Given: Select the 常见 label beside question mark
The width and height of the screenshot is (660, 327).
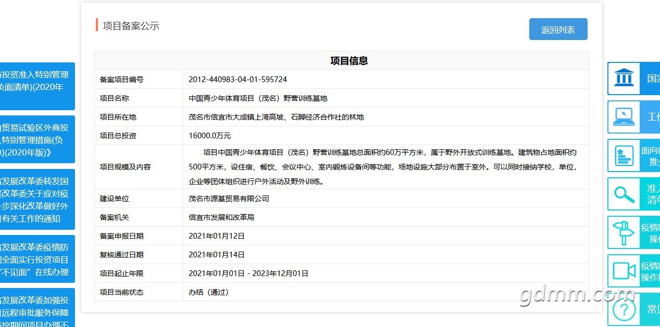Looking at the screenshot, I should coord(653,309).
